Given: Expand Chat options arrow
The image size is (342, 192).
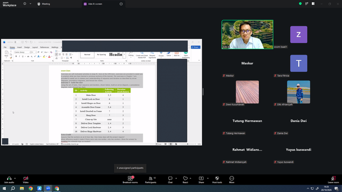Looking at the screenshot, I should [176, 178].
